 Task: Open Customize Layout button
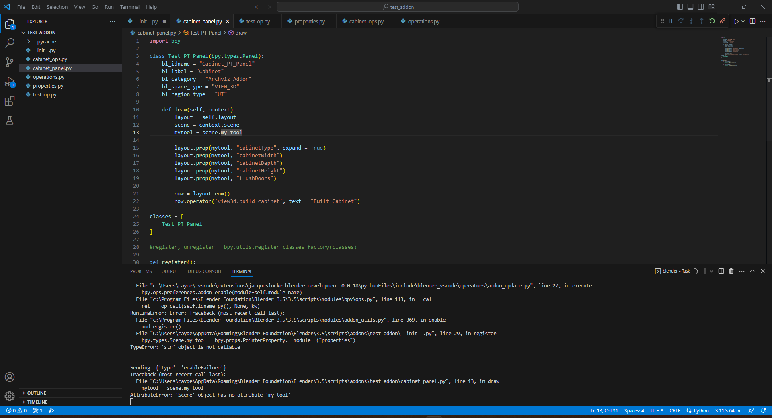pyautogui.click(x=712, y=7)
